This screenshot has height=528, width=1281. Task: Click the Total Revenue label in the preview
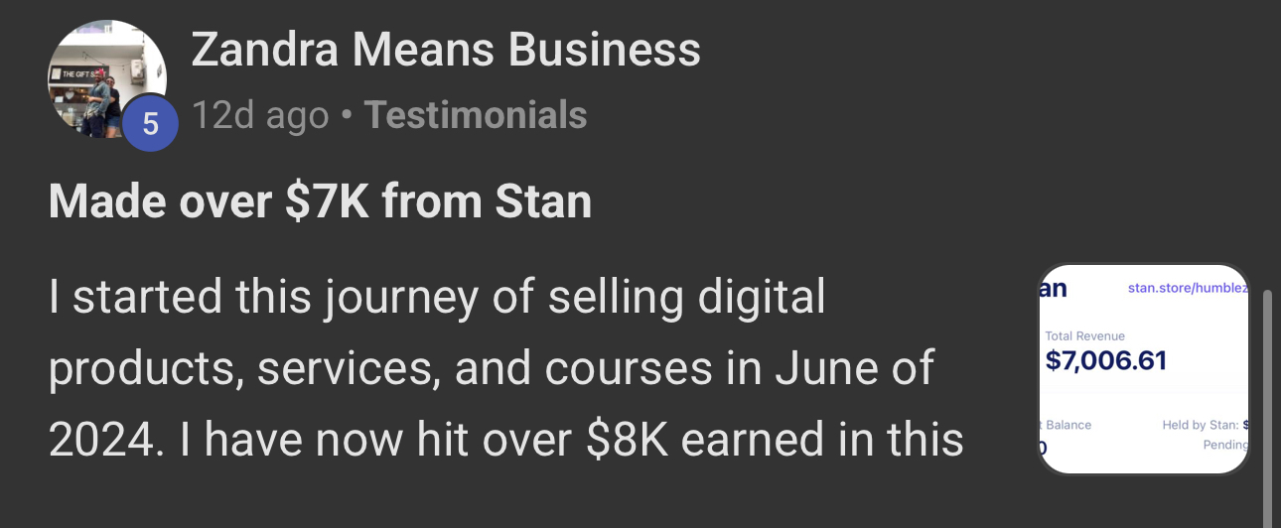tap(1085, 336)
